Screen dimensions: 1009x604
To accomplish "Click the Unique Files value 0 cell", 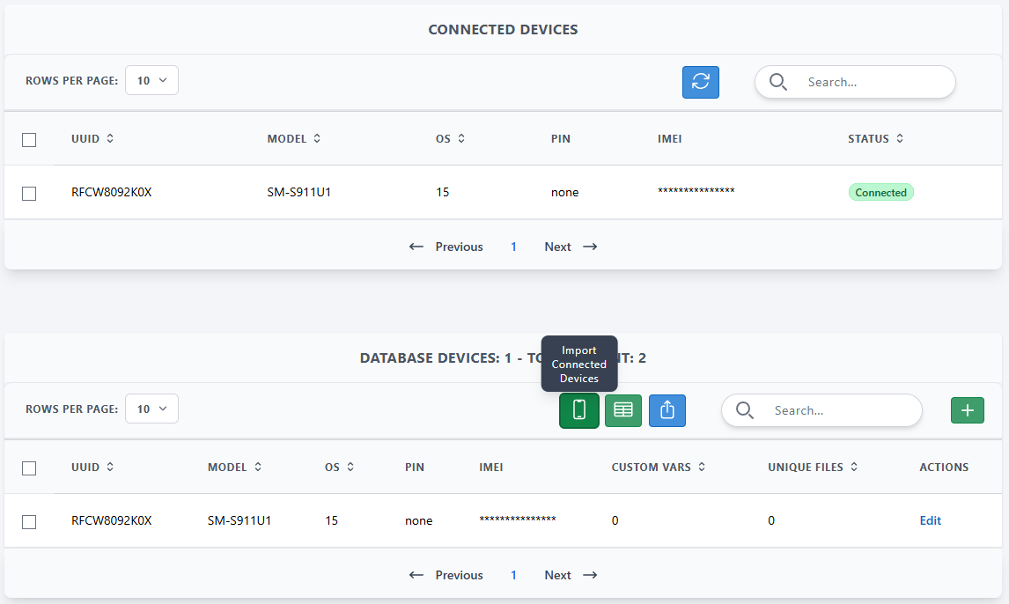I will (771, 520).
